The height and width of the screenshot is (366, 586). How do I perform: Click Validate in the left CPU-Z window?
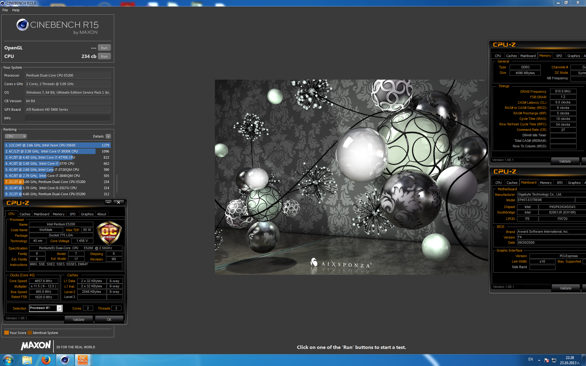78,320
